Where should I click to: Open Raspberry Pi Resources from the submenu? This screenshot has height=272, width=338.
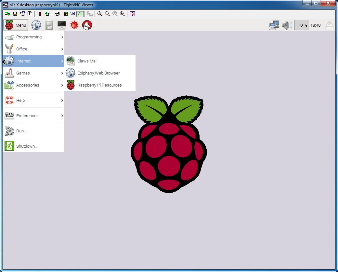click(x=100, y=85)
